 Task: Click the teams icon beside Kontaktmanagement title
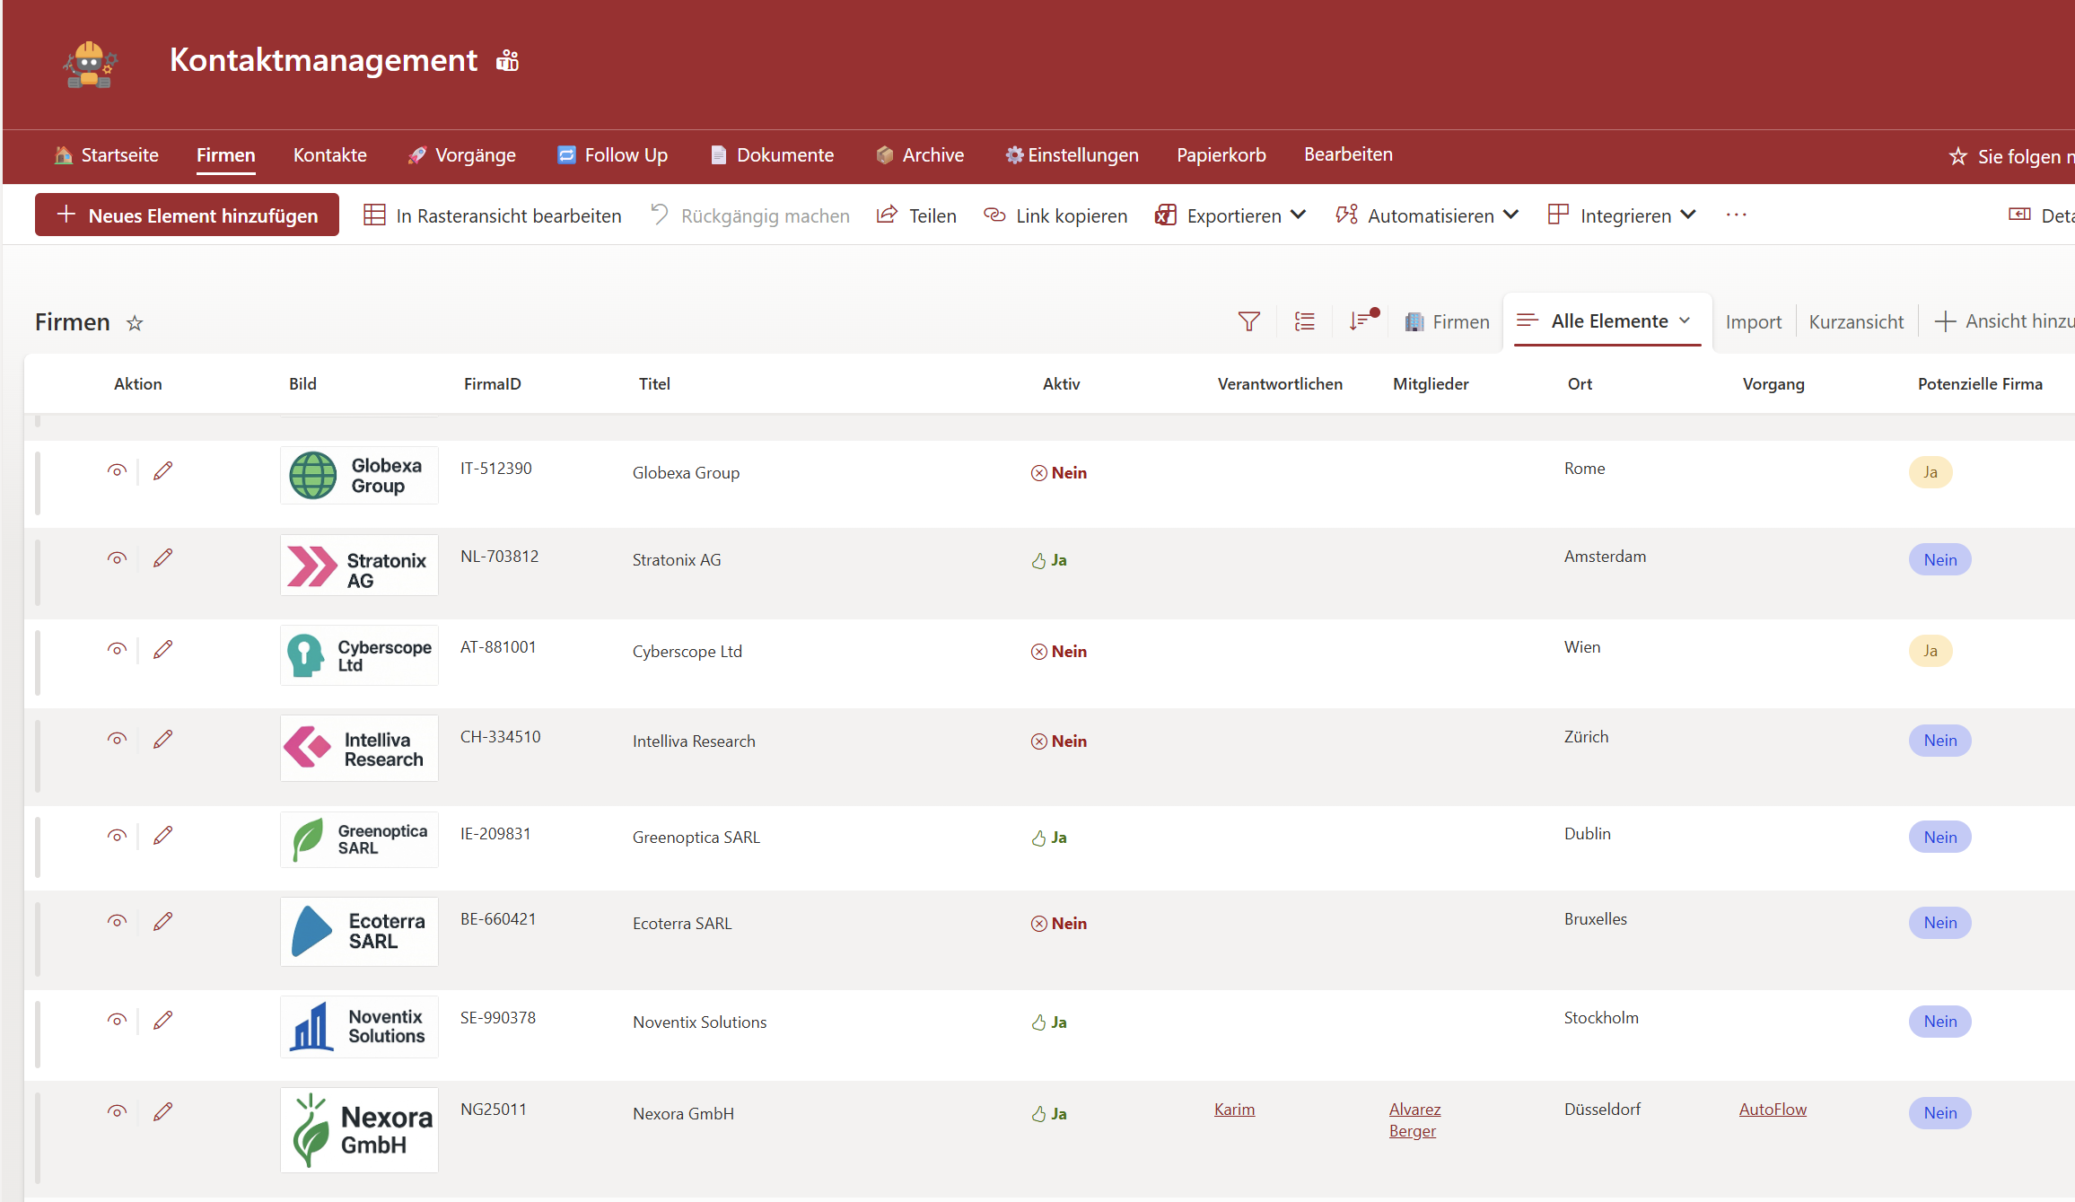click(x=508, y=60)
